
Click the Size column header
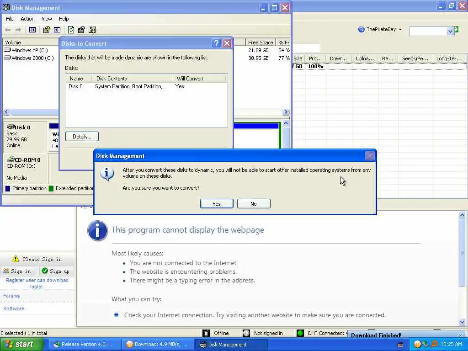pyautogui.click(x=298, y=58)
